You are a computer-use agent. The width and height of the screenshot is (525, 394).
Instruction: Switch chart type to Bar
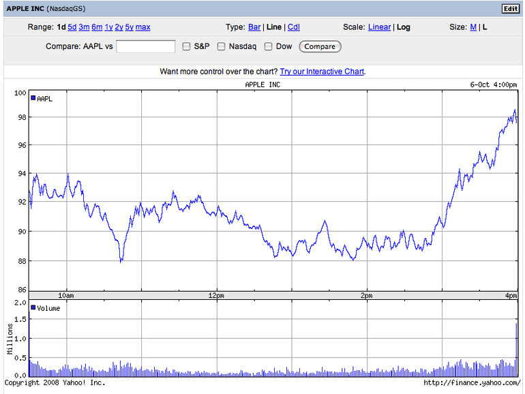pos(254,27)
